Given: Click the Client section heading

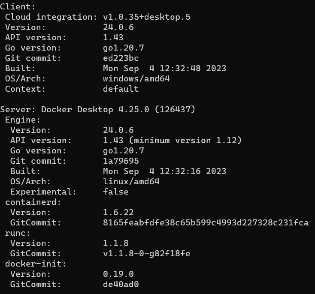Looking at the screenshot, I should [x=18, y=7].
